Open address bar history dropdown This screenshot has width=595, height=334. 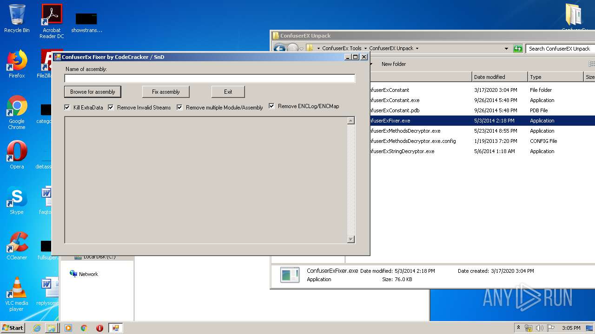(506, 48)
